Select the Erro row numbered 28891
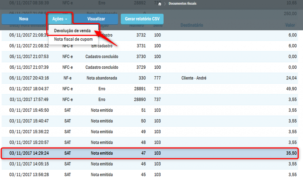This screenshot has width=303, height=180. [149, 89]
